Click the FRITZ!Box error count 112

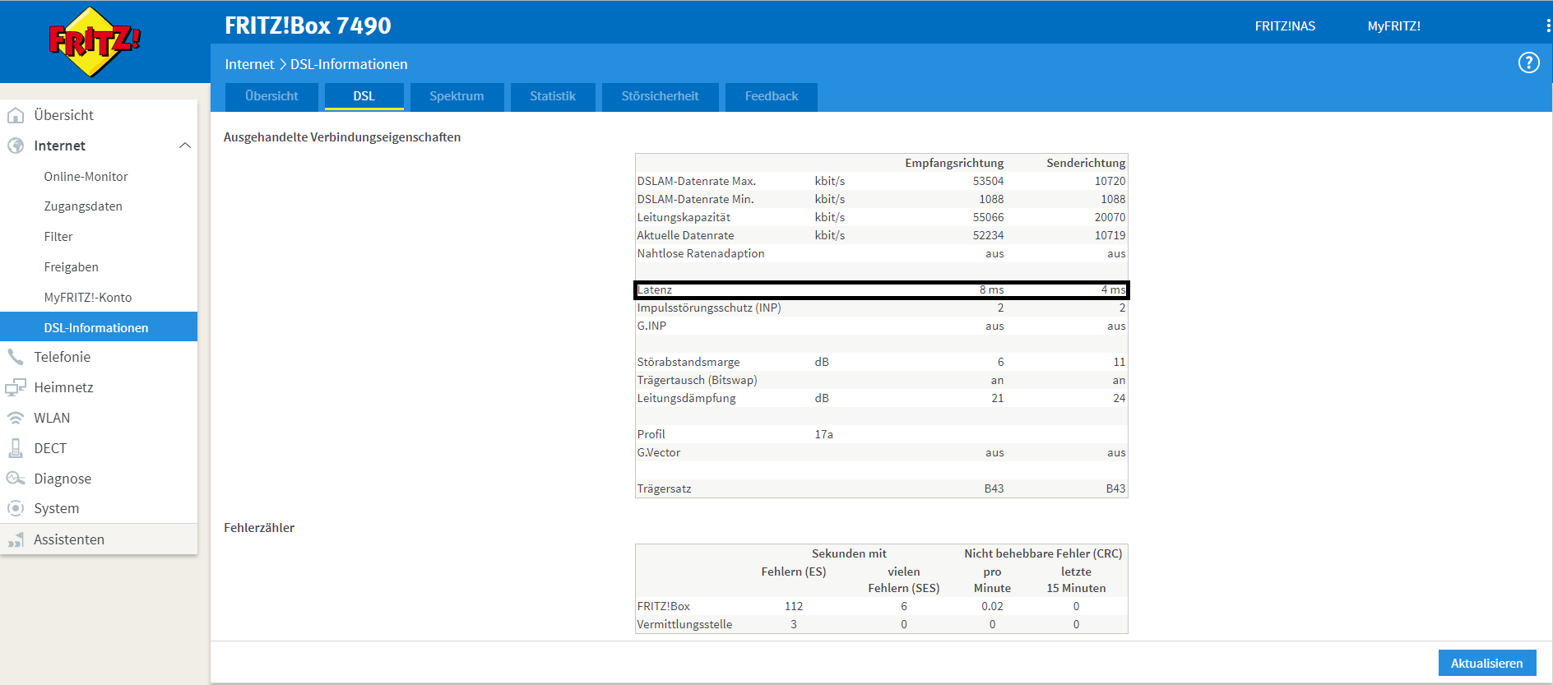pos(794,606)
